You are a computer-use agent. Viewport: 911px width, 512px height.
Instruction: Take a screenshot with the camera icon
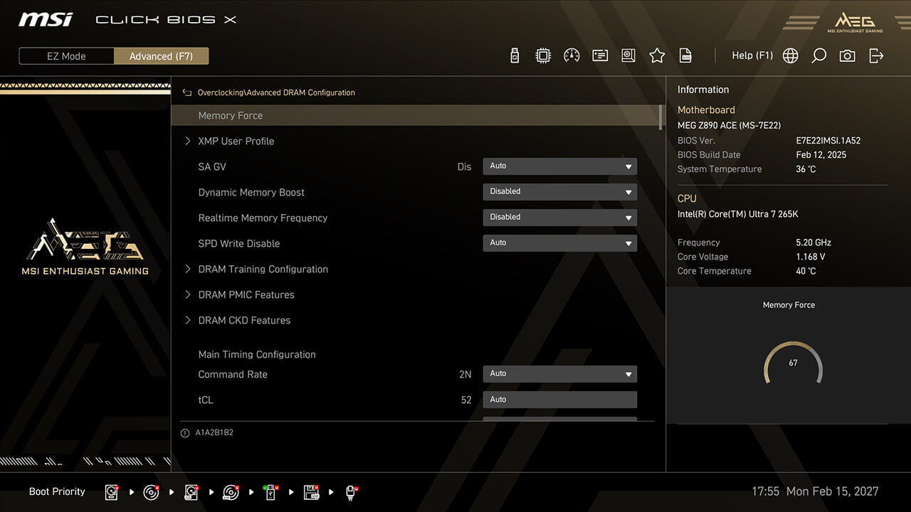point(847,55)
